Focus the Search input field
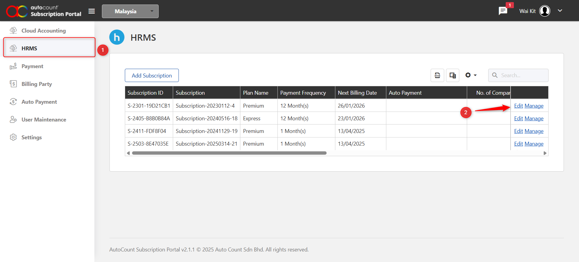The image size is (579, 262). tap(518, 75)
